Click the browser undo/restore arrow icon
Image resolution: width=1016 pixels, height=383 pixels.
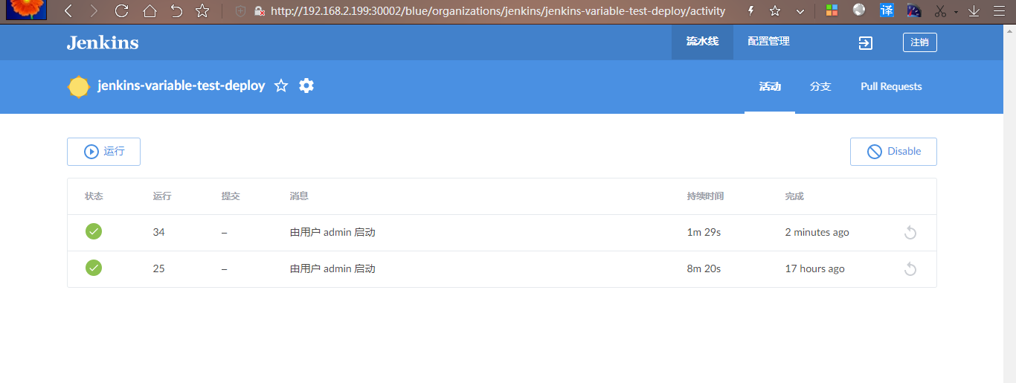point(176,11)
